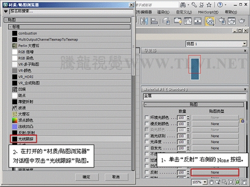Open the dropdown arrow beside binoculars
The image size is (250, 187).
188,5
